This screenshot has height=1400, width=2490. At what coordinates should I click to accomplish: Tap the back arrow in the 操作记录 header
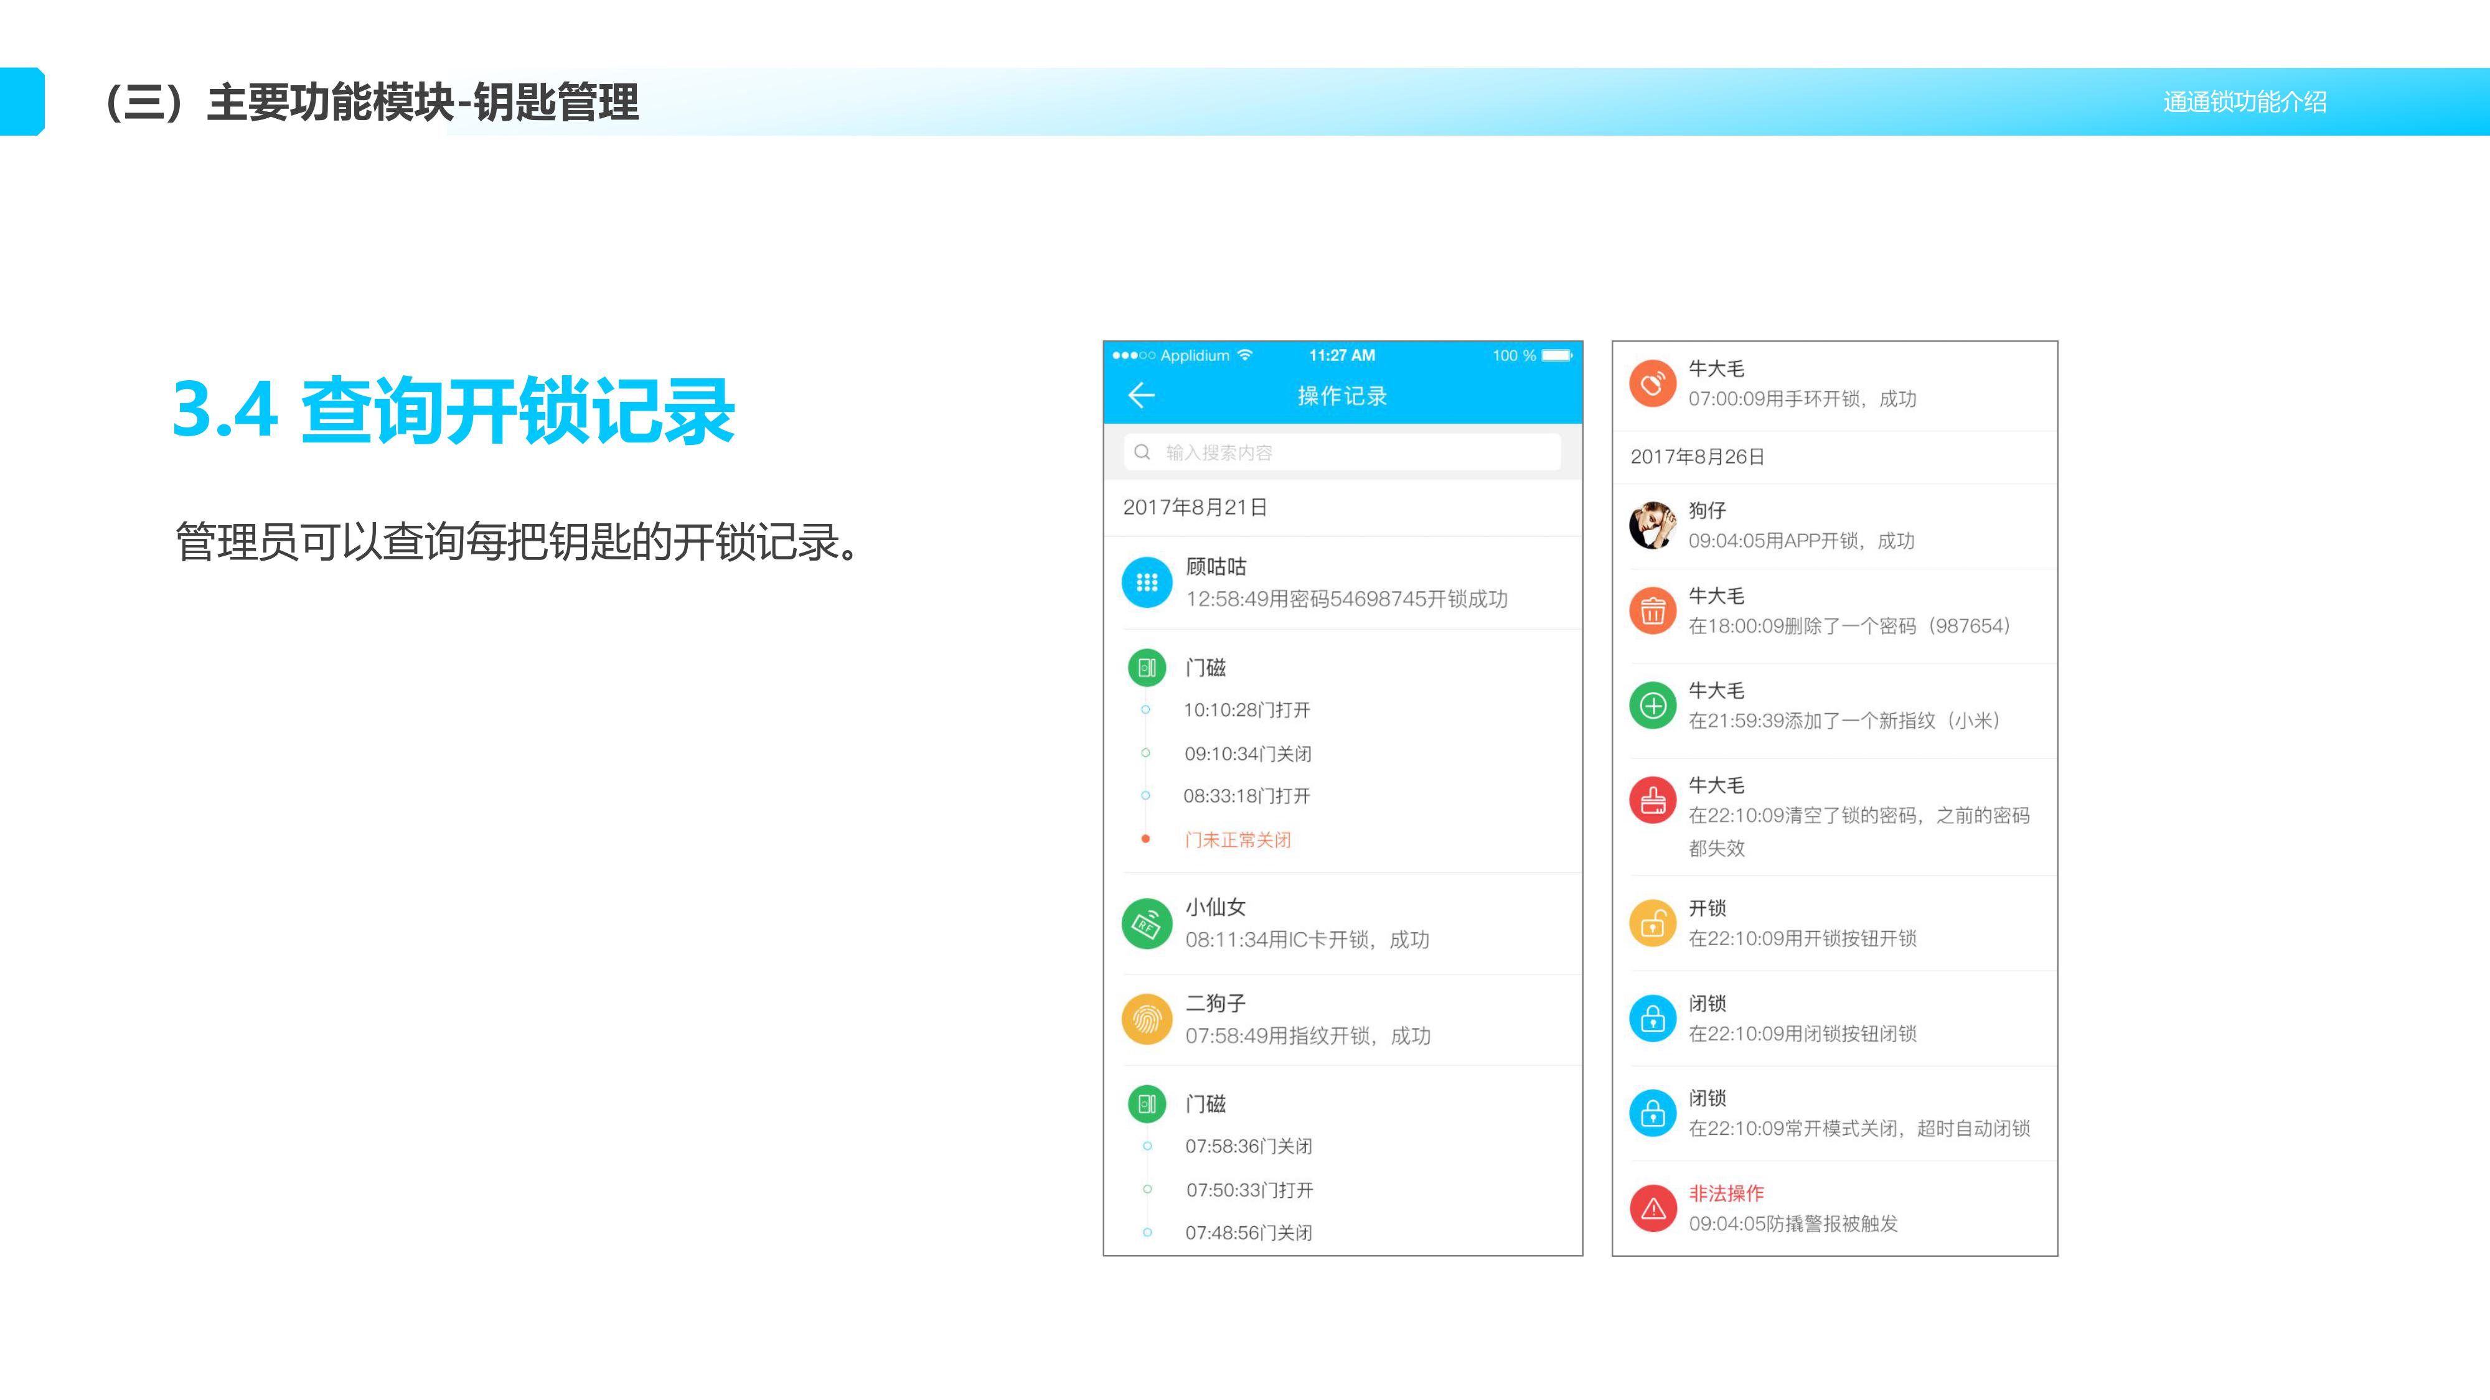pos(1142,395)
